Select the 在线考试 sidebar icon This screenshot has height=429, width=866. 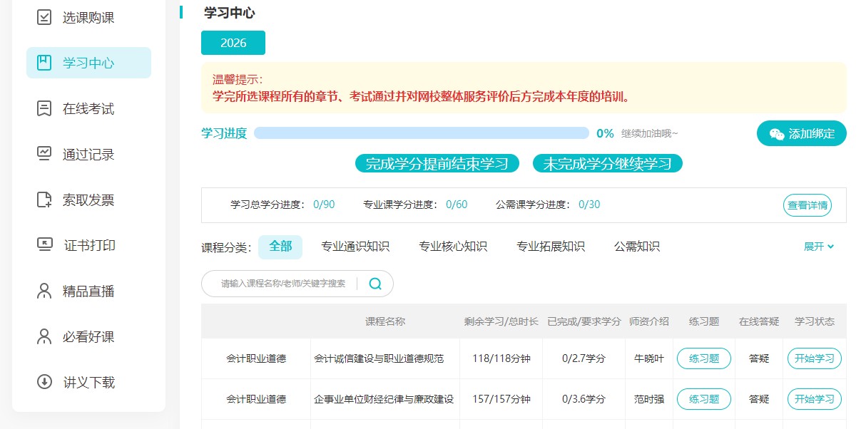tap(43, 108)
